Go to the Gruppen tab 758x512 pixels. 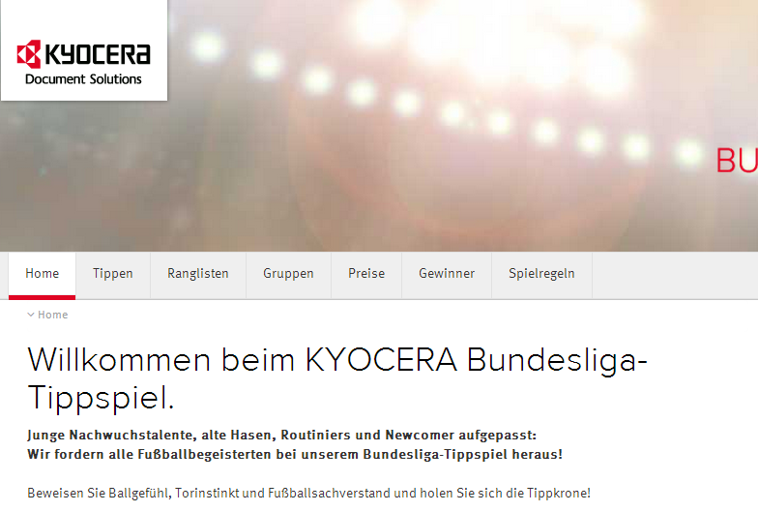[x=288, y=275]
